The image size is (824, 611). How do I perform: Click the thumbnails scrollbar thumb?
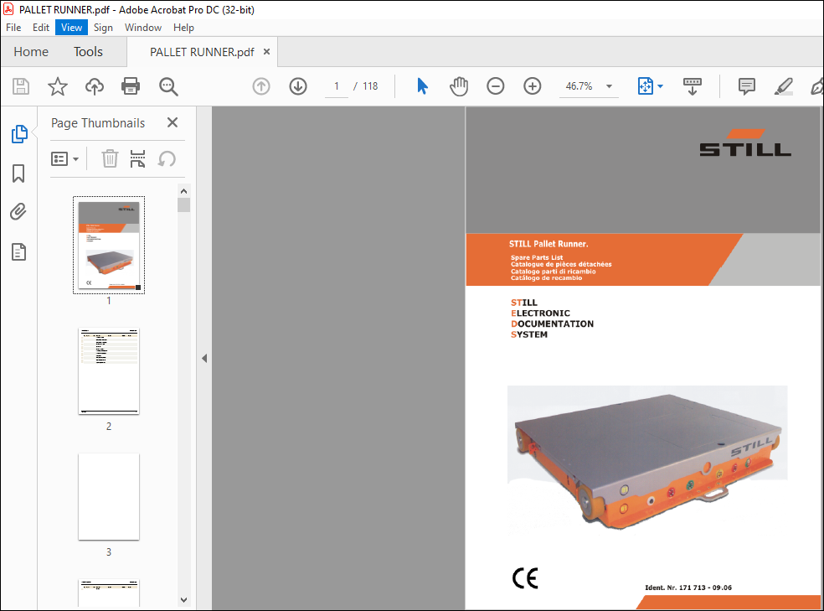click(x=183, y=205)
